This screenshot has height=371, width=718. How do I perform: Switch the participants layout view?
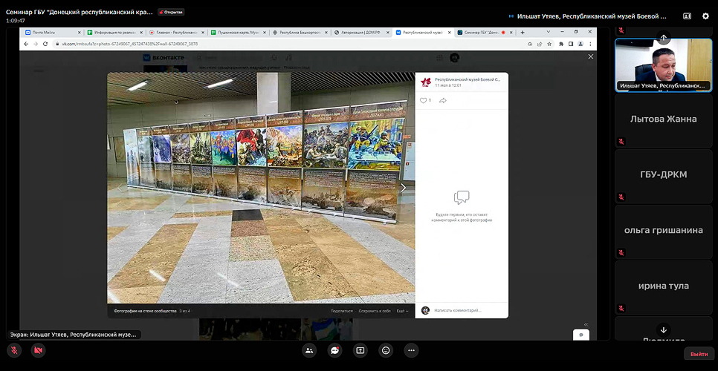pyautogui.click(x=687, y=16)
